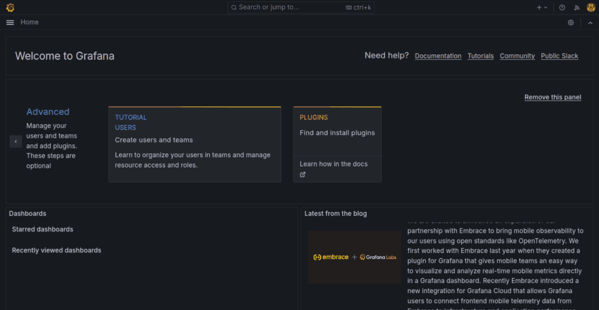Screen dimensions: 599x310
Task: Go to previous setup steps arrow
Action: pyautogui.click(x=16, y=141)
